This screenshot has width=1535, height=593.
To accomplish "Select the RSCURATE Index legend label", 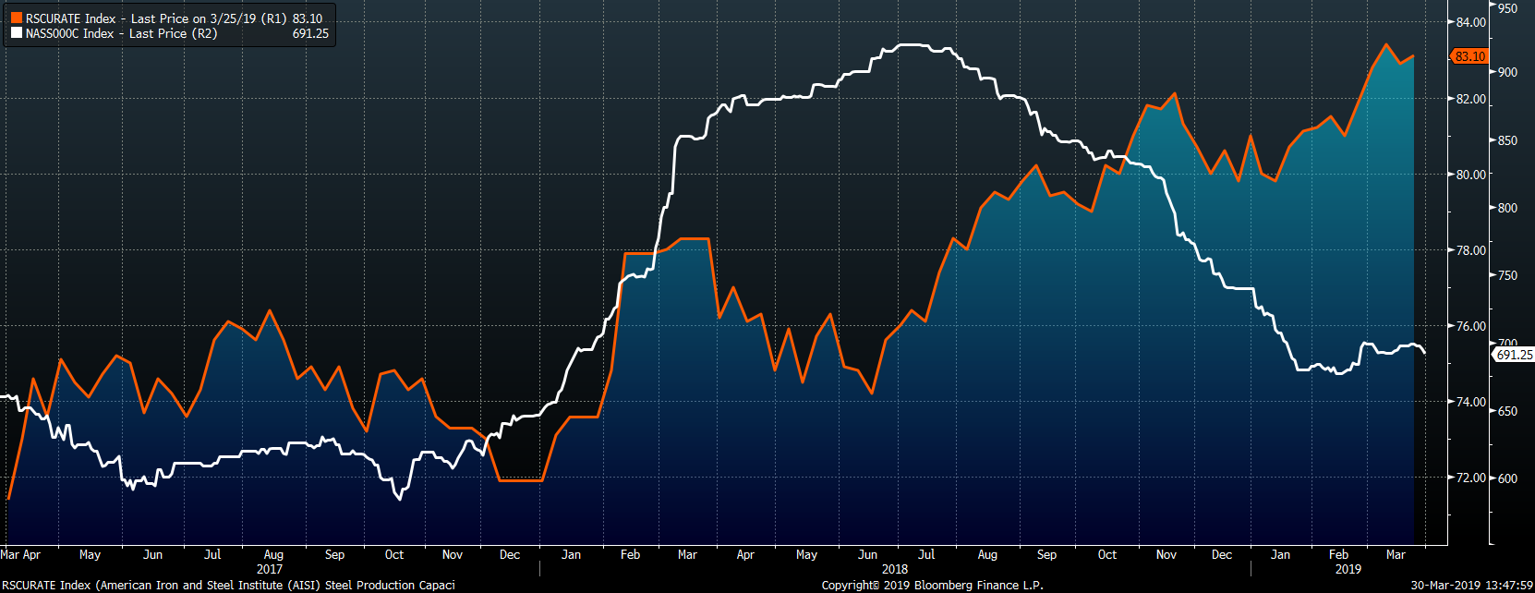I will pos(70,18).
